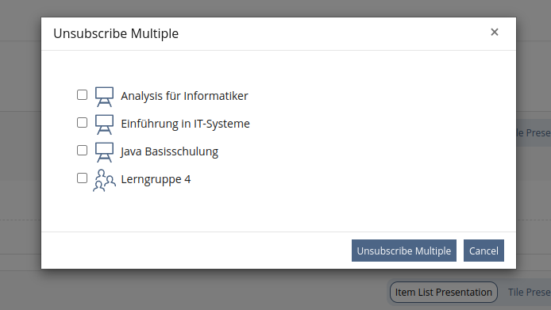Click the Einführung in IT-Systeme label text
Image resolution: width=551 pixels, height=310 pixels.
(x=185, y=124)
